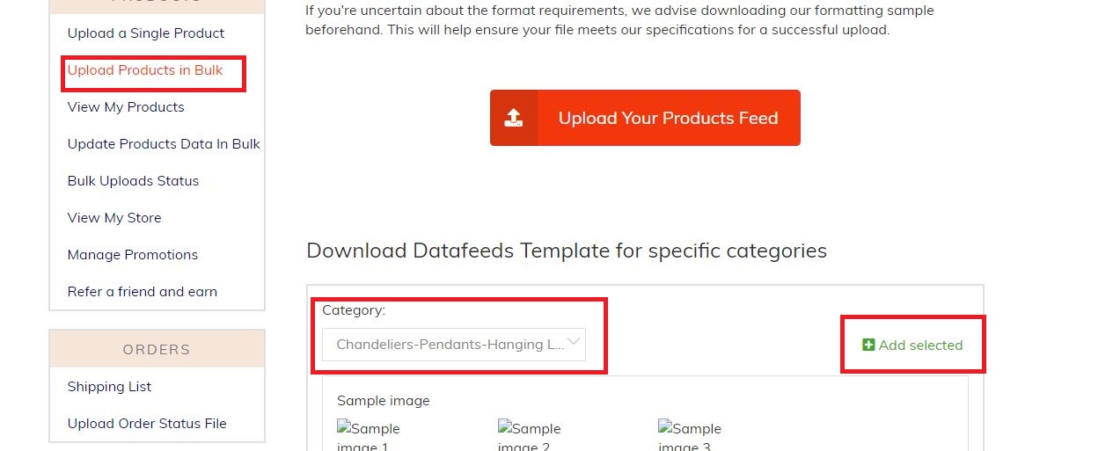
Task: Go to Upload Order Status File
Action: coord(147,424)
